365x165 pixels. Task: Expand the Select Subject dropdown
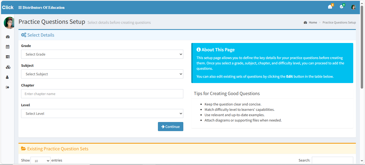point(102,74)
